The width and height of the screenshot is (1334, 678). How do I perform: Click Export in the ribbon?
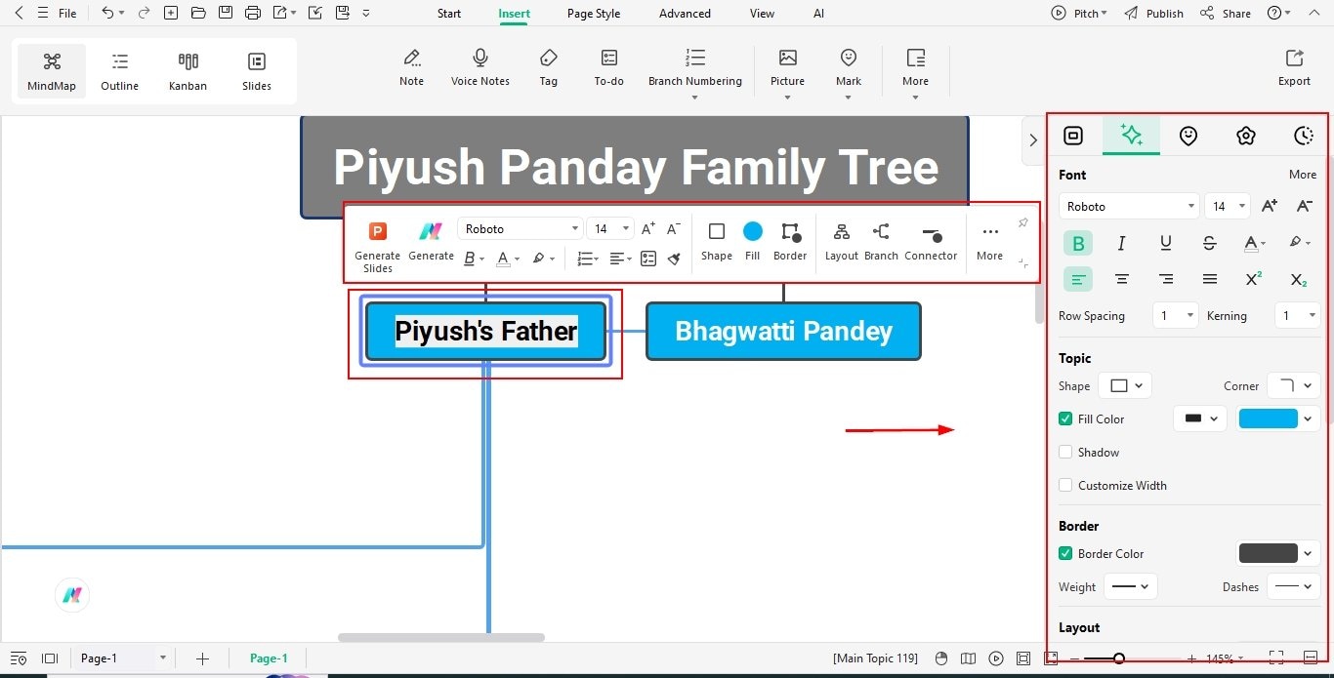(1295, 68)
